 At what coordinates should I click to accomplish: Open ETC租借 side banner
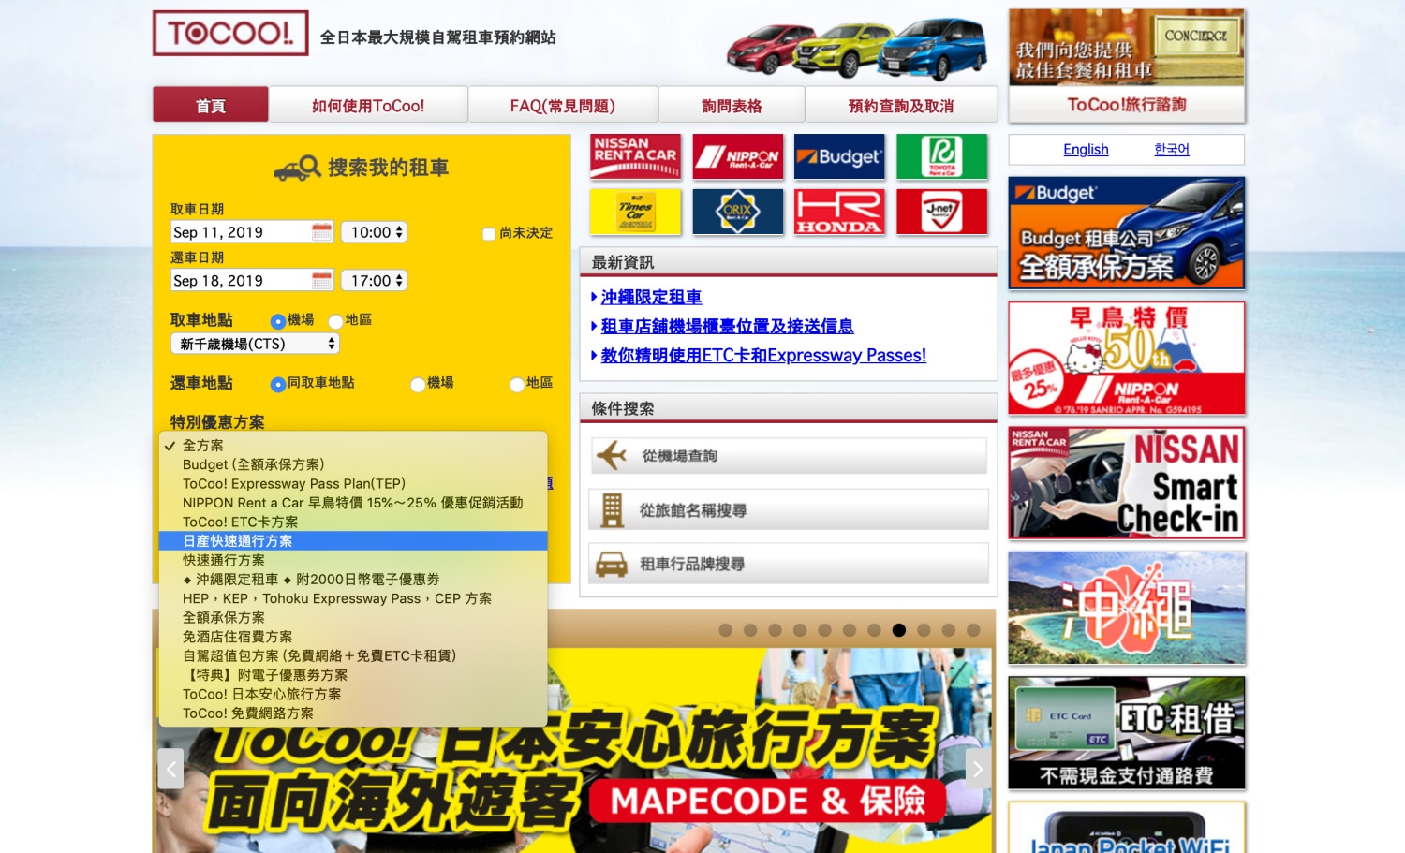tap(1127, 733)
